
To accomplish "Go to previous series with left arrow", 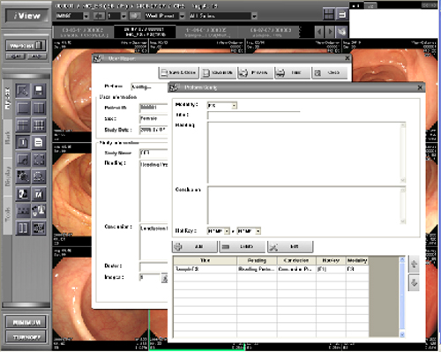I will pyautogui.click(x=319, y=32).
